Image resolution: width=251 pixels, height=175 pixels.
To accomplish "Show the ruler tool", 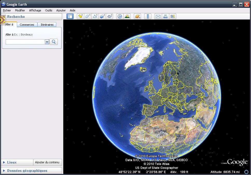I will tap(148, 16).
